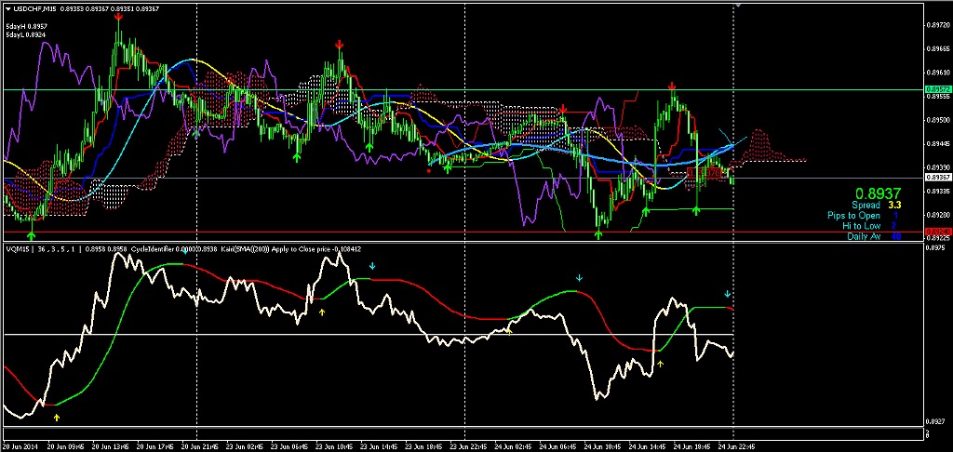The width and height of the screenshot is (953, 452).
Task: Select the rightmost red sell arrow on the price chart
Action: pos(671,86)
